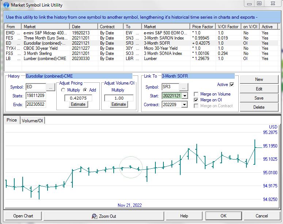The image size is (283, 224).
Task: Toggle the Active checkbox
Action: (232, 85)
